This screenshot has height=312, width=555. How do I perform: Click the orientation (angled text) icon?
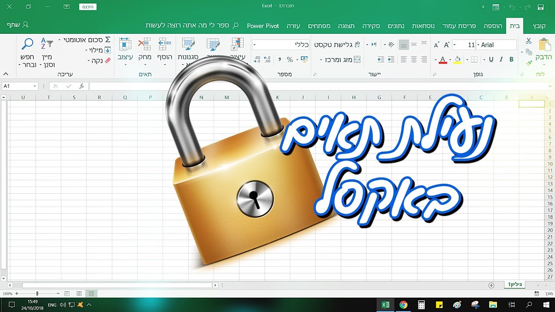[391, 45]
